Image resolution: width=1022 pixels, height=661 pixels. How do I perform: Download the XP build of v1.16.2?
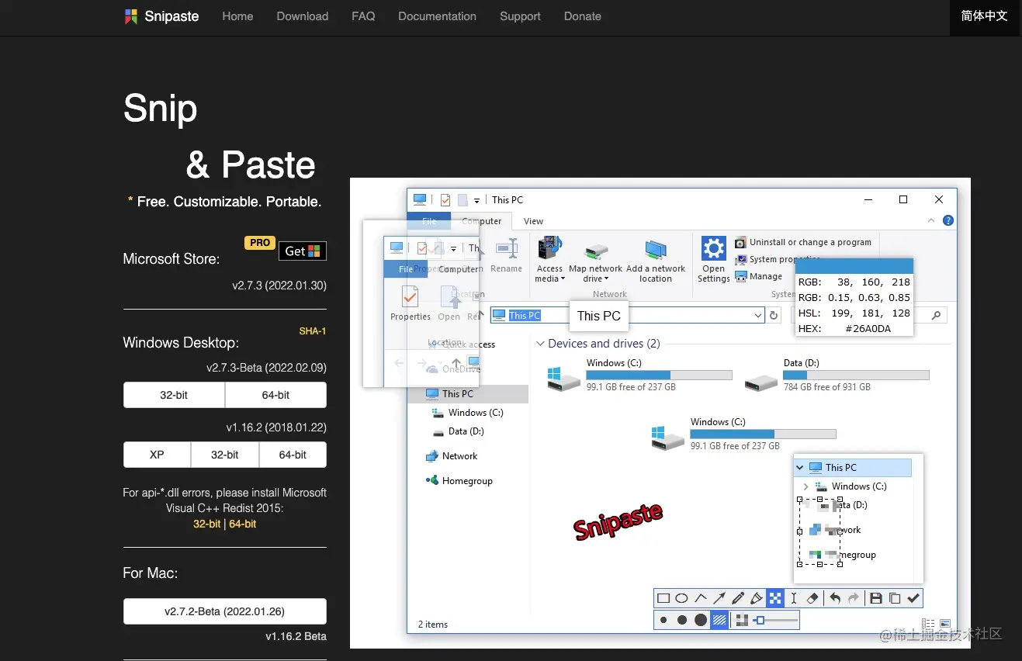pyautogui.click(x=157, y=455)
